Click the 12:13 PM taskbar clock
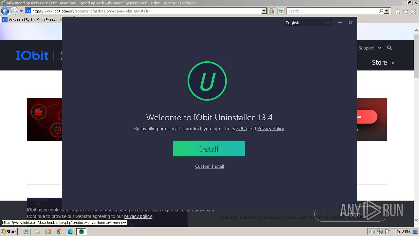The width and height of the screenshot is (419, 236). [402, 232]
